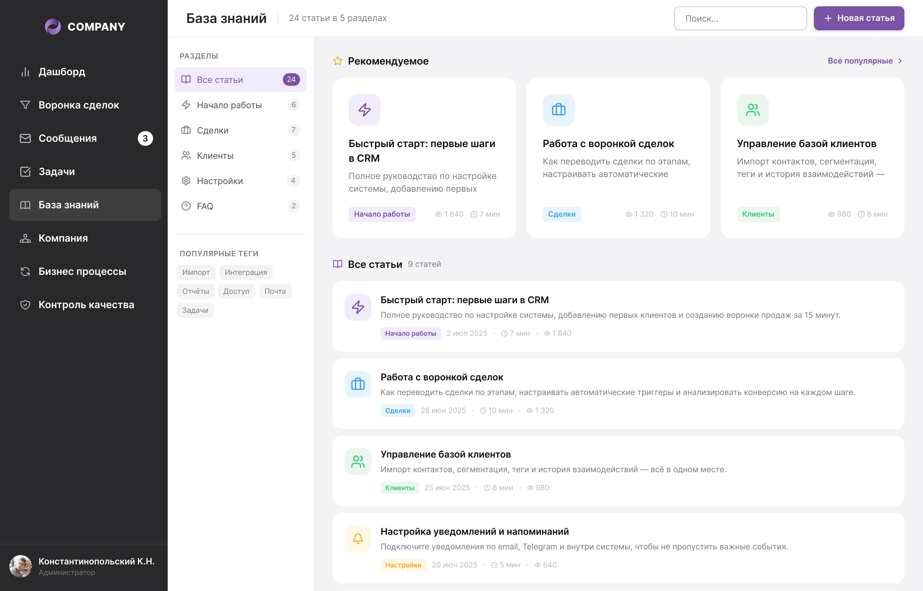Viewport: 923px width, 591px height.
Task: Click the Все статьи count badge 24
Action: point(291,80)
